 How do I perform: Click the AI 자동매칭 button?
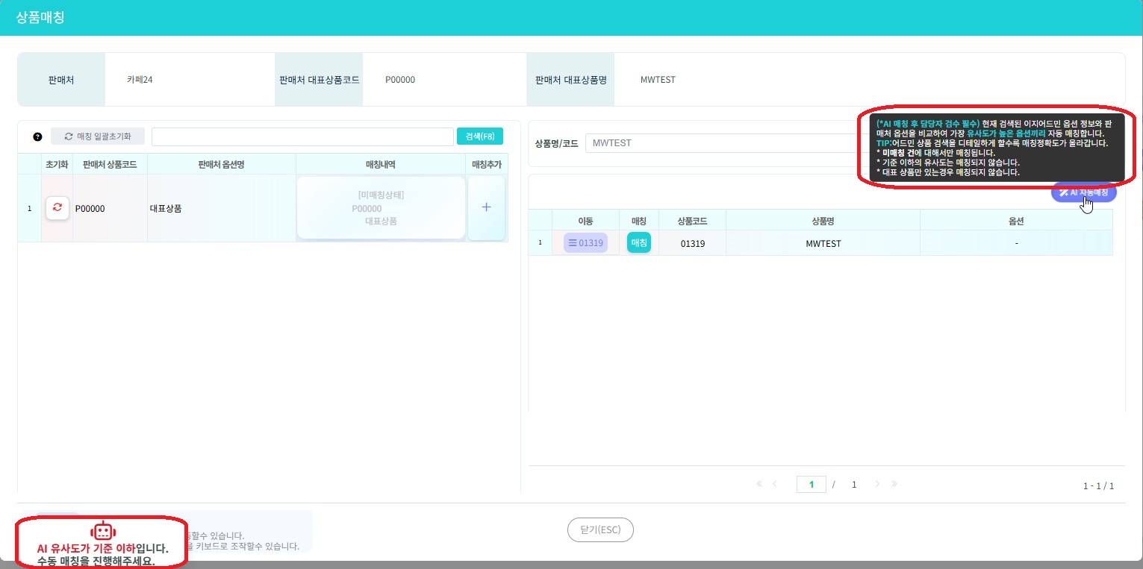1083,192
